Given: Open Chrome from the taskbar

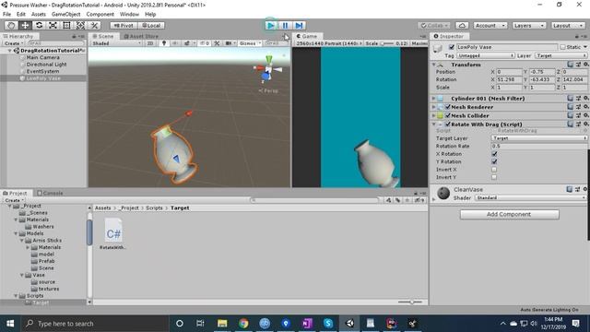Looking at the screenshot, I should (243, 323).
